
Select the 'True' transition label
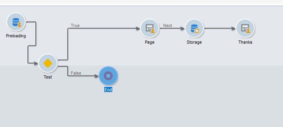click(x=75, y=25)
